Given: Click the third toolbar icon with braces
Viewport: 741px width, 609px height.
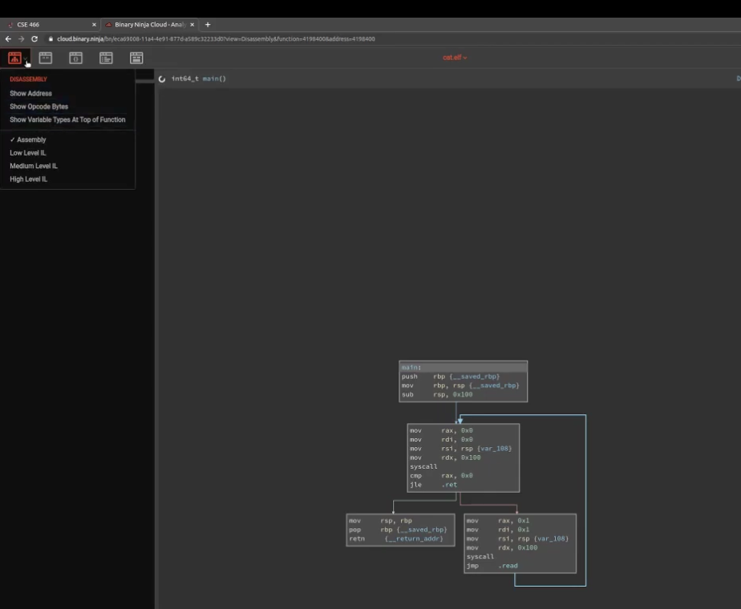Looking at the screenshot, I should tap(75, 58).
